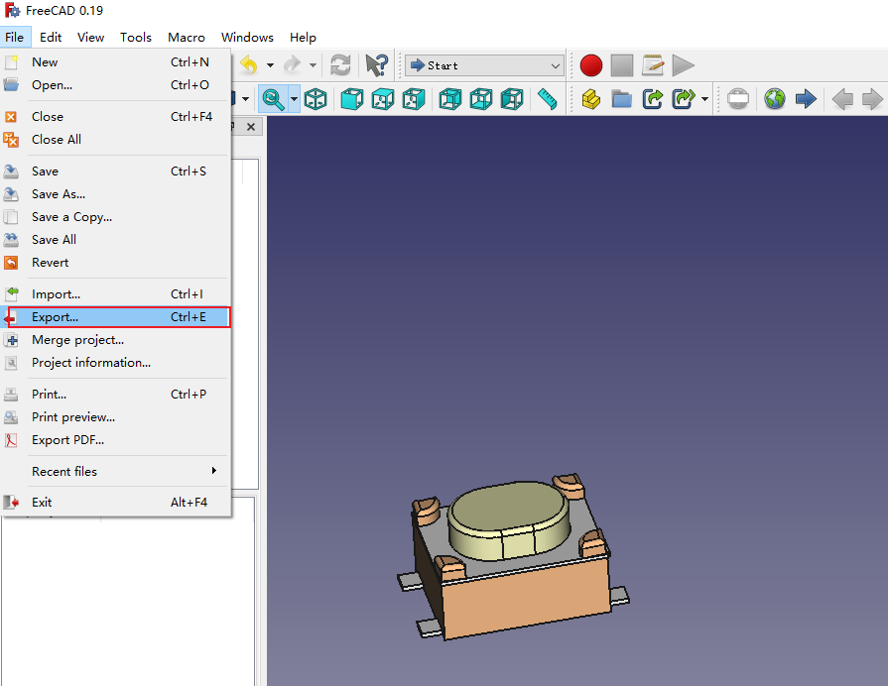Viewport: 888px width, 686px height.
Task: Click the globe Open website icon
Action: pyautogui.click(x=775, y=99)
